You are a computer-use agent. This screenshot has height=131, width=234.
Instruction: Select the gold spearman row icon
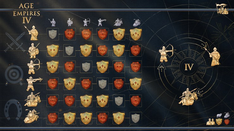click(33, 33)
